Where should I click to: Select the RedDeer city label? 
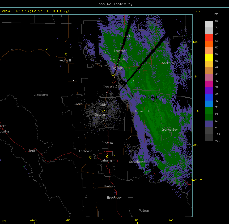click(117, 68)
